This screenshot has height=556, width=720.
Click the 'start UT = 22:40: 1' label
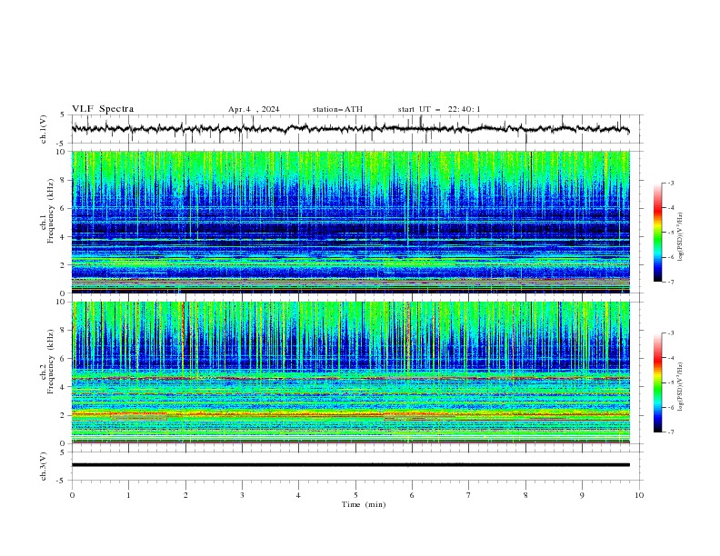pyautogui.click(x=439, y=109)
